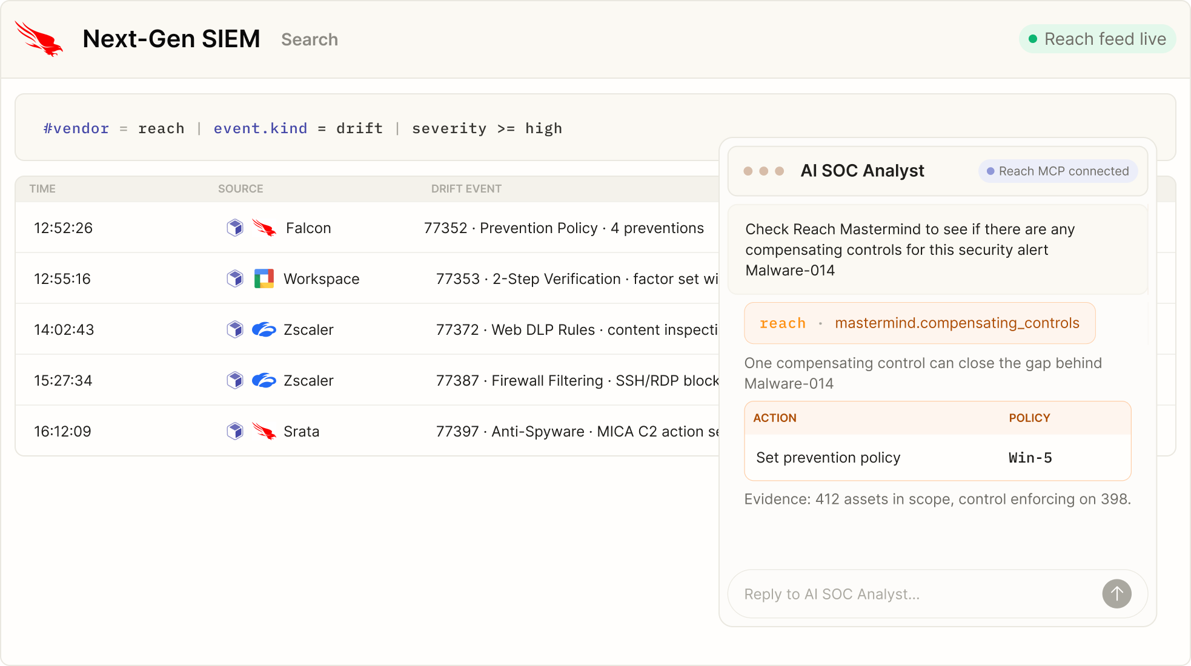Click the Reach cube icon in Srata row
1191x666 pixels.
(x=235, y=431)
